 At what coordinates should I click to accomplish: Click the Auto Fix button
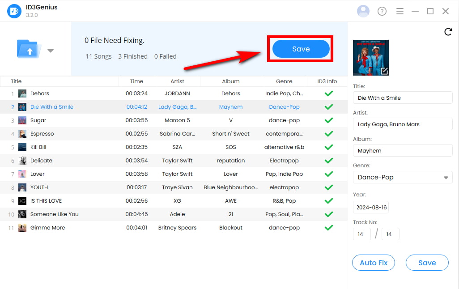[x=373, y=263]
